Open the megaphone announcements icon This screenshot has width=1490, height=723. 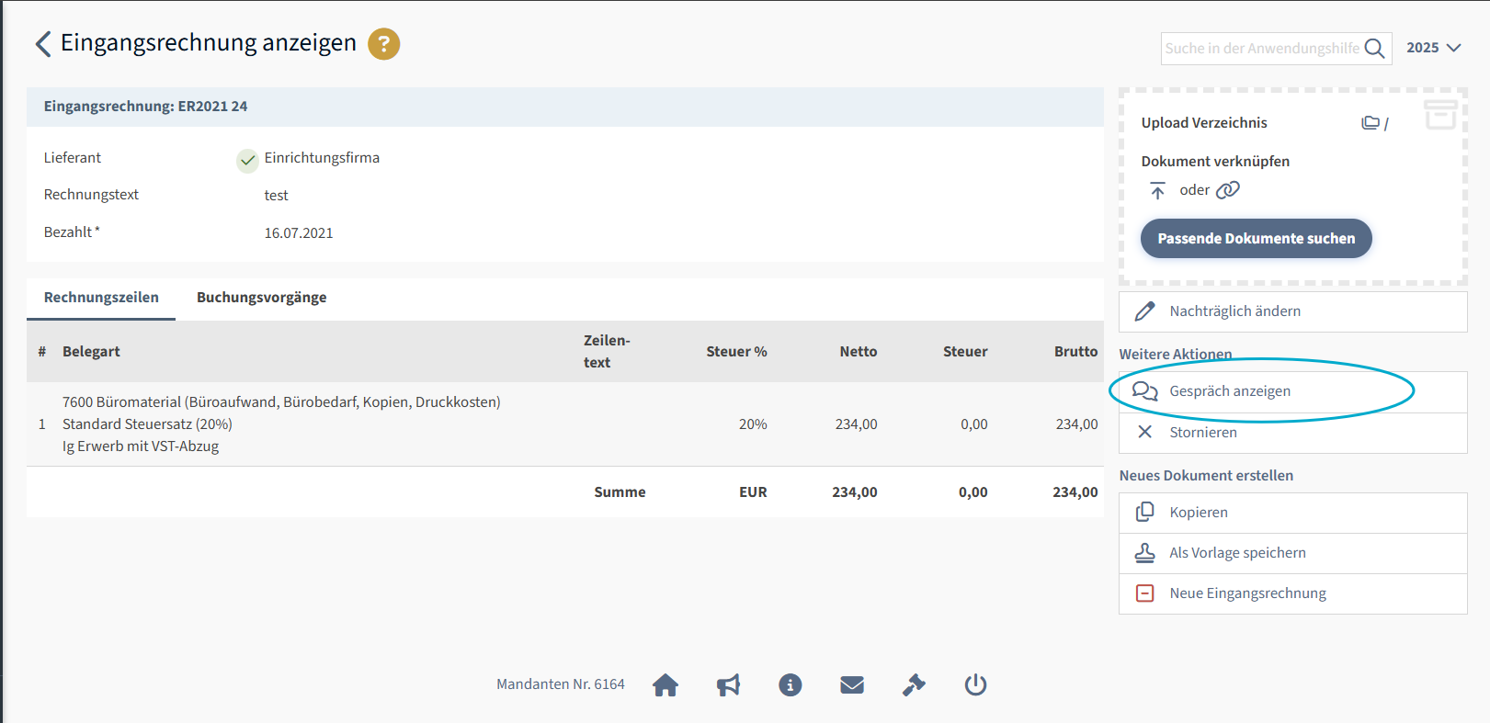[728, 685]
